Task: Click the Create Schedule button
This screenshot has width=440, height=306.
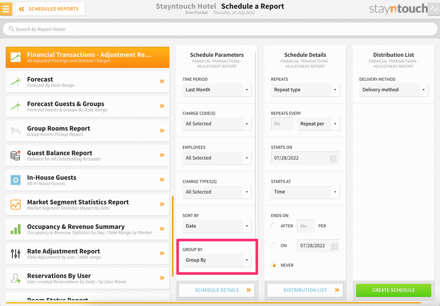Action: [x=394, y=290]
